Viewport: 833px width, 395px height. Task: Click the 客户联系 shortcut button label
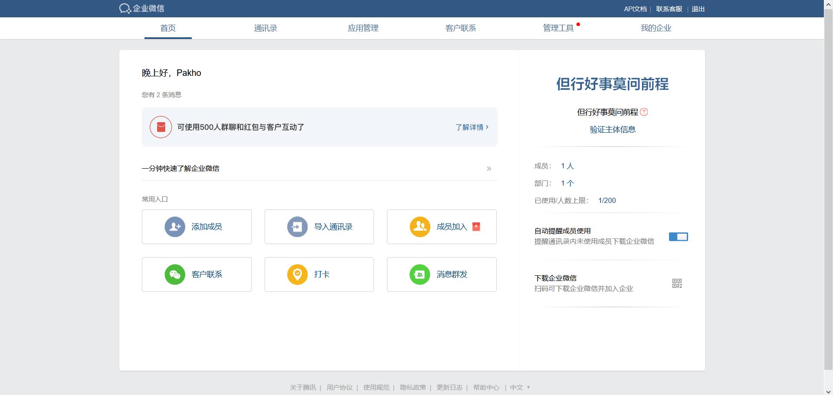click(207, 274)
